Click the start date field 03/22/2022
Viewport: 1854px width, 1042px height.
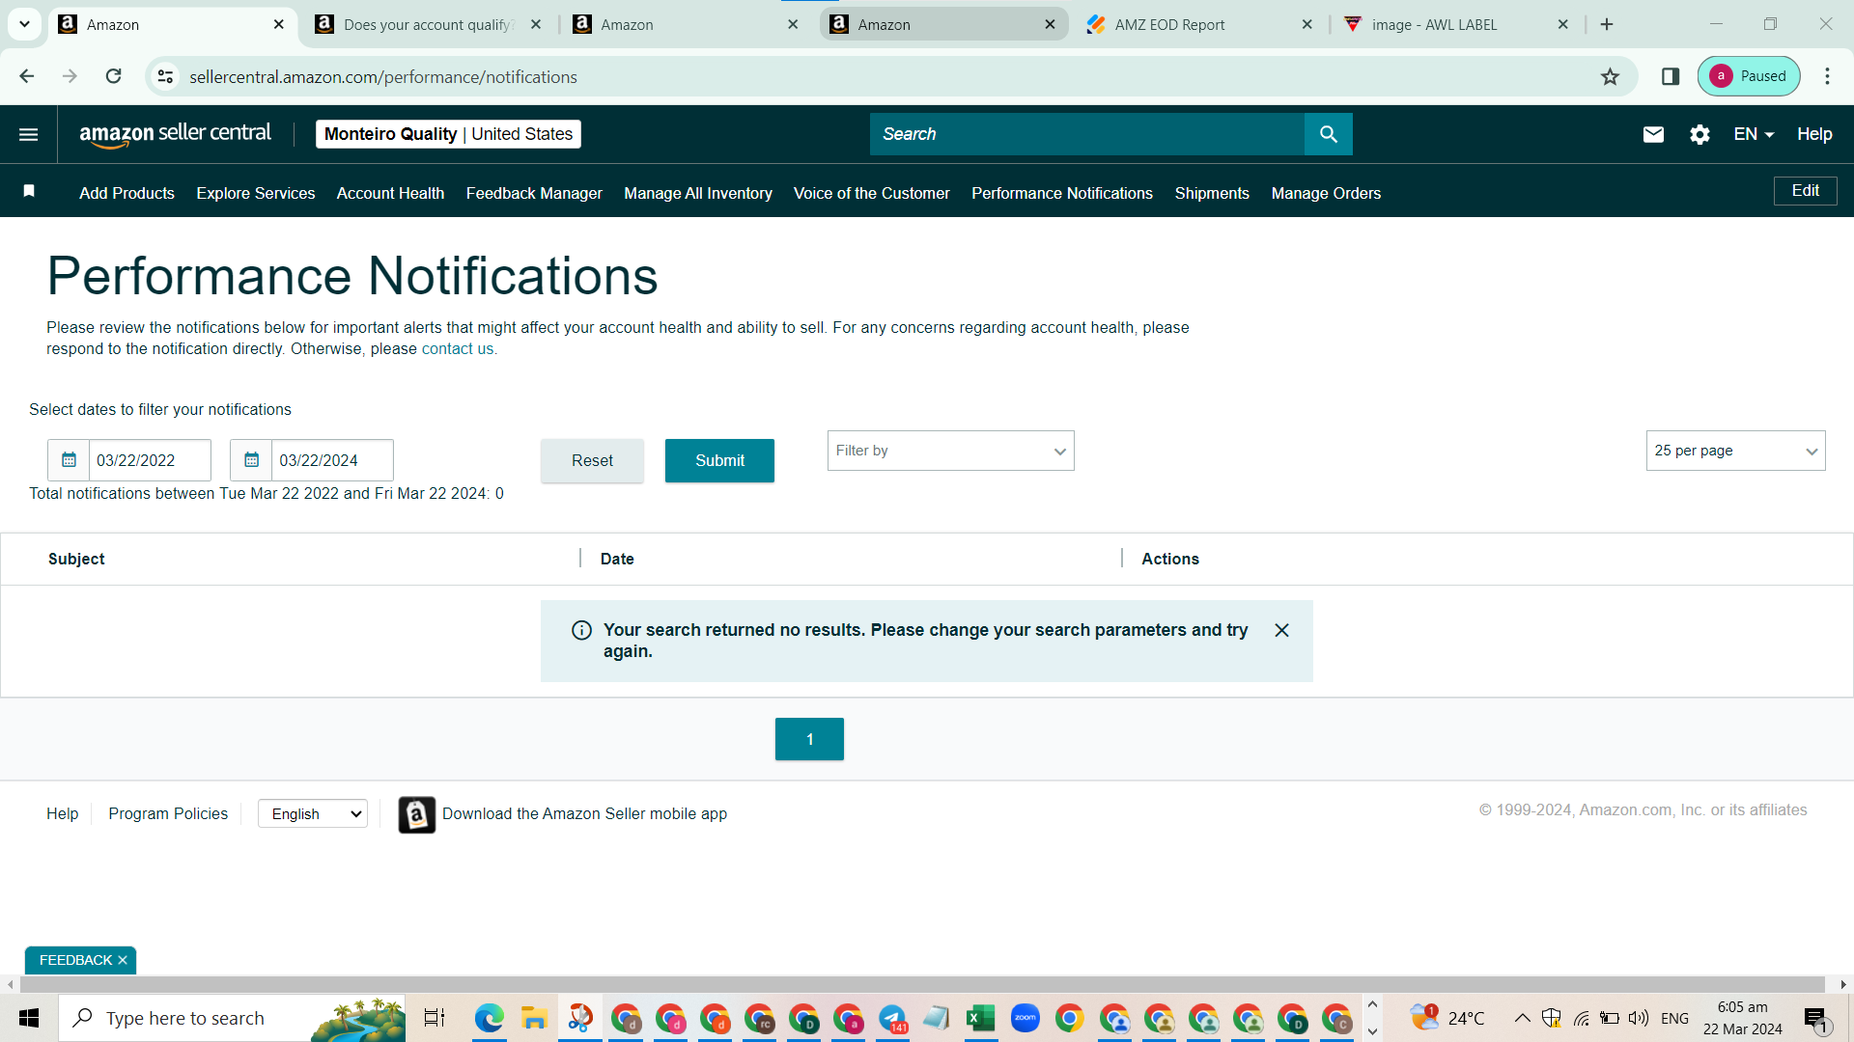(x=150, y=460)
